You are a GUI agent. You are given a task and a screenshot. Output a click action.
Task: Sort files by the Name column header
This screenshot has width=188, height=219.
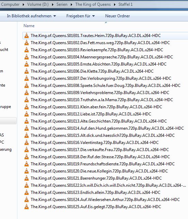[x=29, y=26]
